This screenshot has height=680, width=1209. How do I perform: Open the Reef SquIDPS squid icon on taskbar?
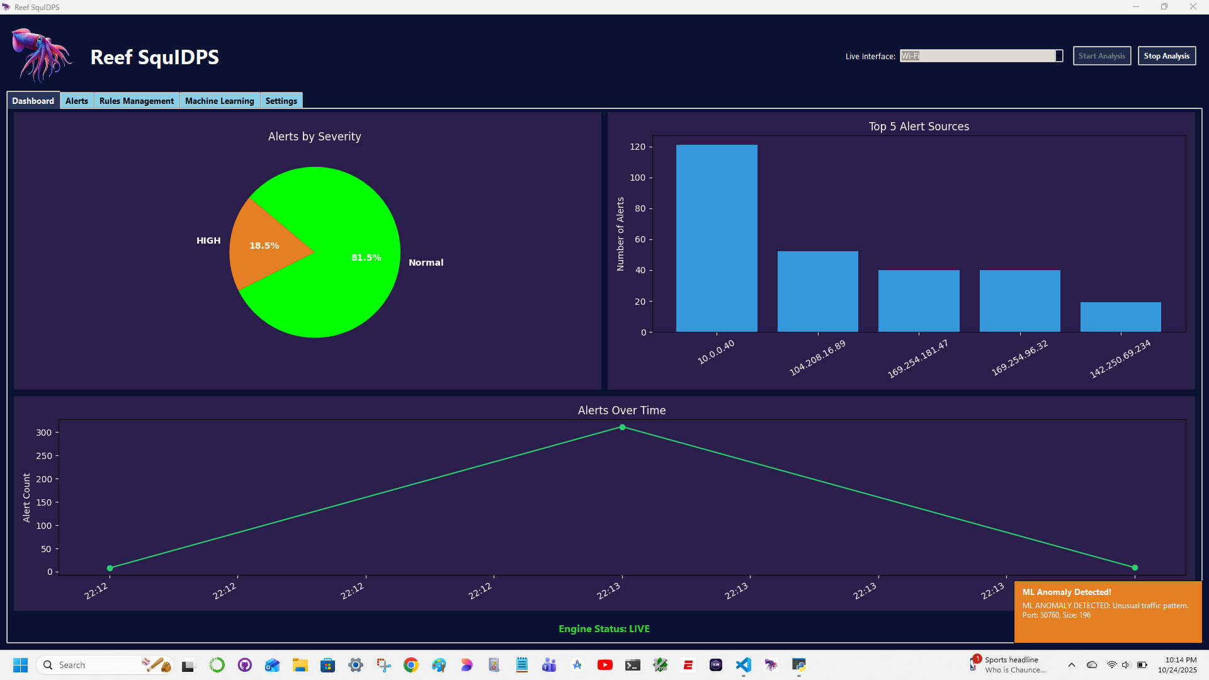pyautogui.click(x=771, y=664)
